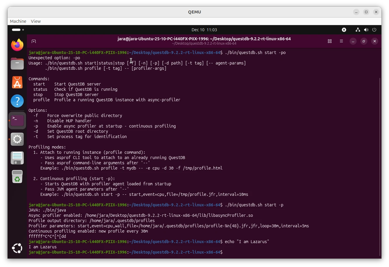Select the active Terminal icon in the dock
This screenshot has height=267, width=389.
[17, 120]
